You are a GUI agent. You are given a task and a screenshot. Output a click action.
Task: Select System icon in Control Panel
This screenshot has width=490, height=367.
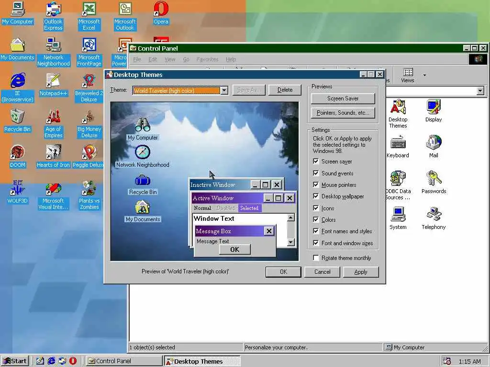398,219
